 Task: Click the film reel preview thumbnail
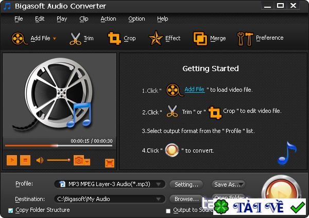pos(59,95)
